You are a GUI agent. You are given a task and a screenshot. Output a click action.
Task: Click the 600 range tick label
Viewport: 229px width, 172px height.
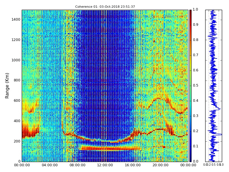click(17, 101)
